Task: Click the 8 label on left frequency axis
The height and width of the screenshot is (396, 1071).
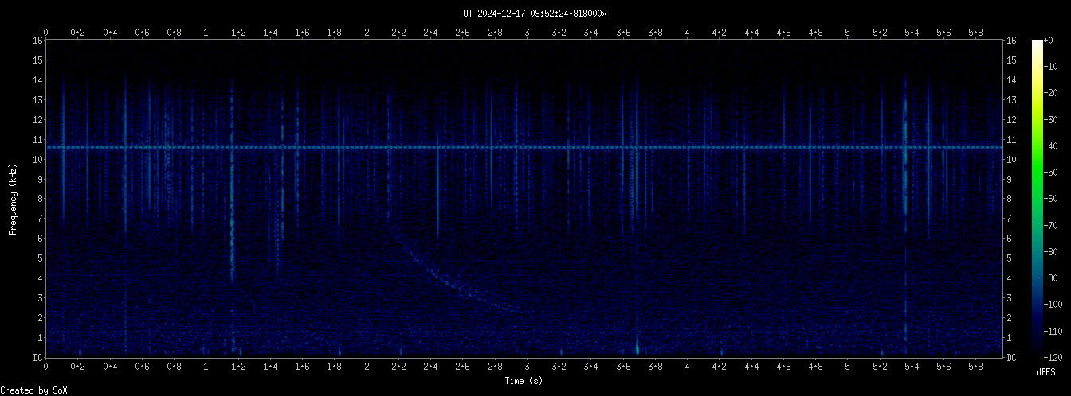Action: [40, 199]
